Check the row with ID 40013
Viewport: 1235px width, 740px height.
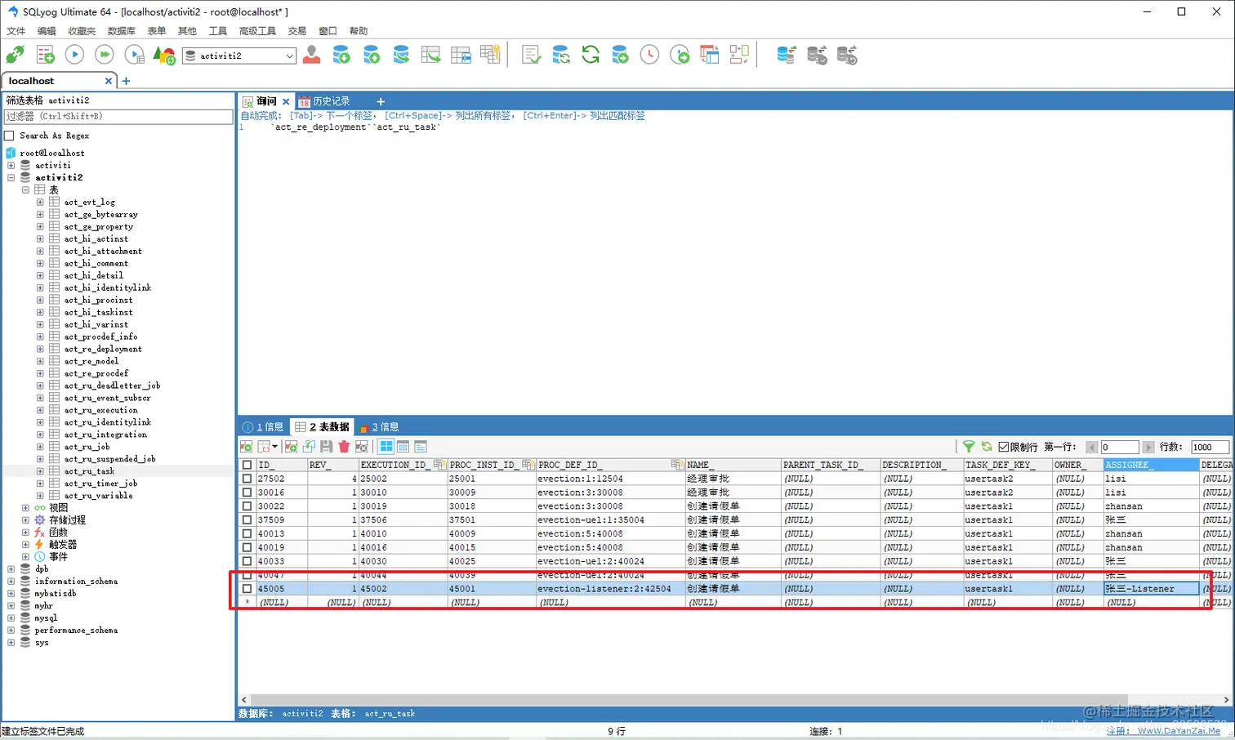[247, 533]
